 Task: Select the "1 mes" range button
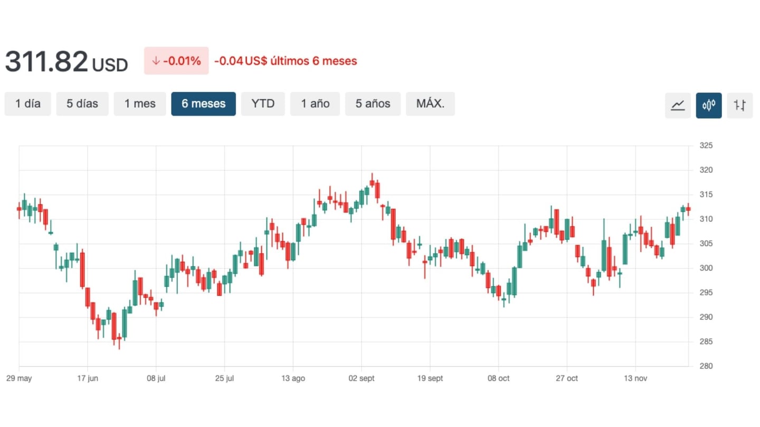click(x=140, y=104)
